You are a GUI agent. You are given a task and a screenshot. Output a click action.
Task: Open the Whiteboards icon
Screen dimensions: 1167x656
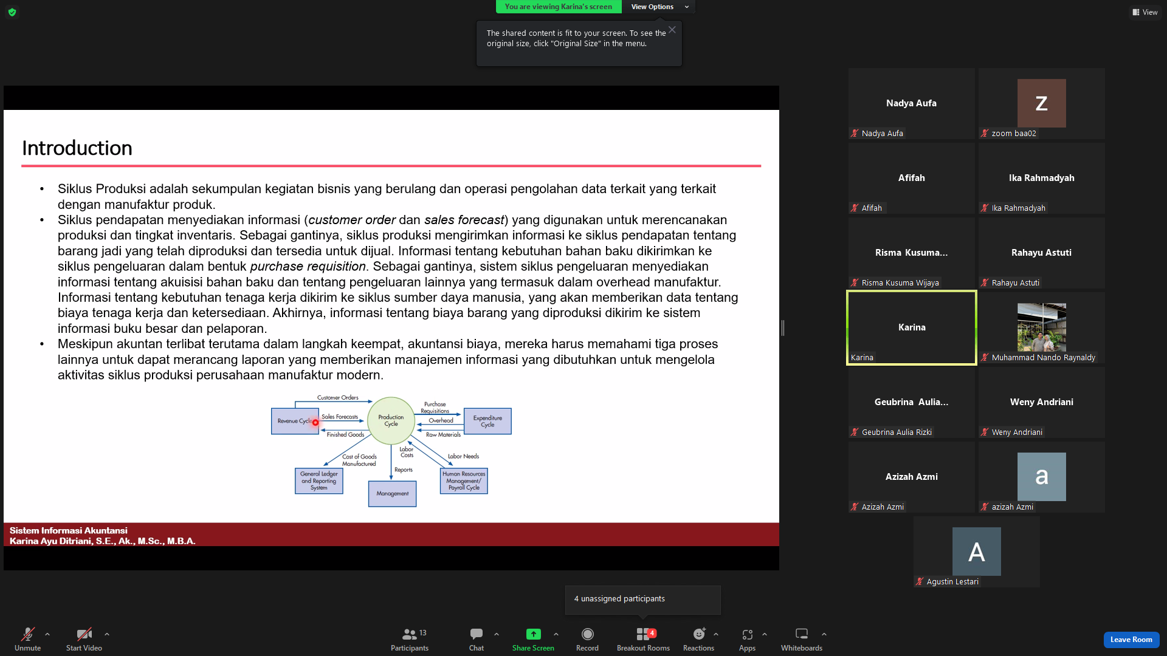802,634
